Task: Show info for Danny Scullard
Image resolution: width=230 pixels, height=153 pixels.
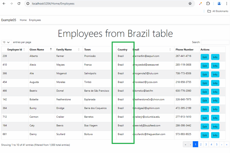Action: click(215, 135)
